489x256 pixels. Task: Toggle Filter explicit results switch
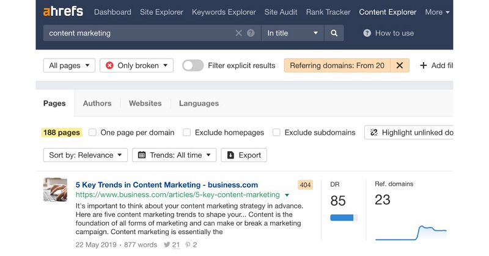click(x=193, y=66)
